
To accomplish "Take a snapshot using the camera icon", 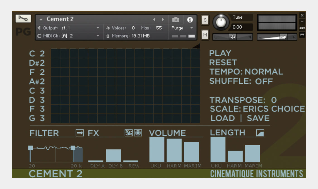I will 176,19.
